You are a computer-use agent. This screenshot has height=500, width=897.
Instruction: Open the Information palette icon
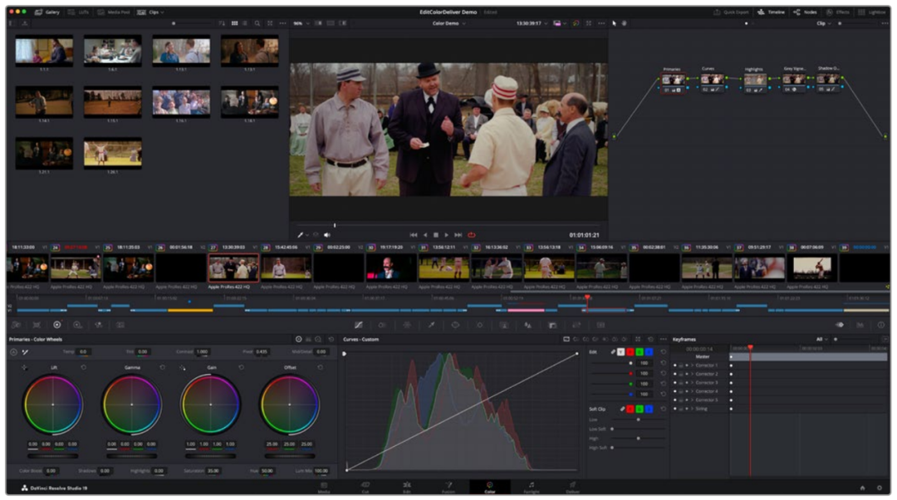[881, 325]
